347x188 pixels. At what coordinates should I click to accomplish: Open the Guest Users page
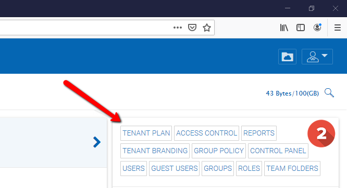pos(174,168)
